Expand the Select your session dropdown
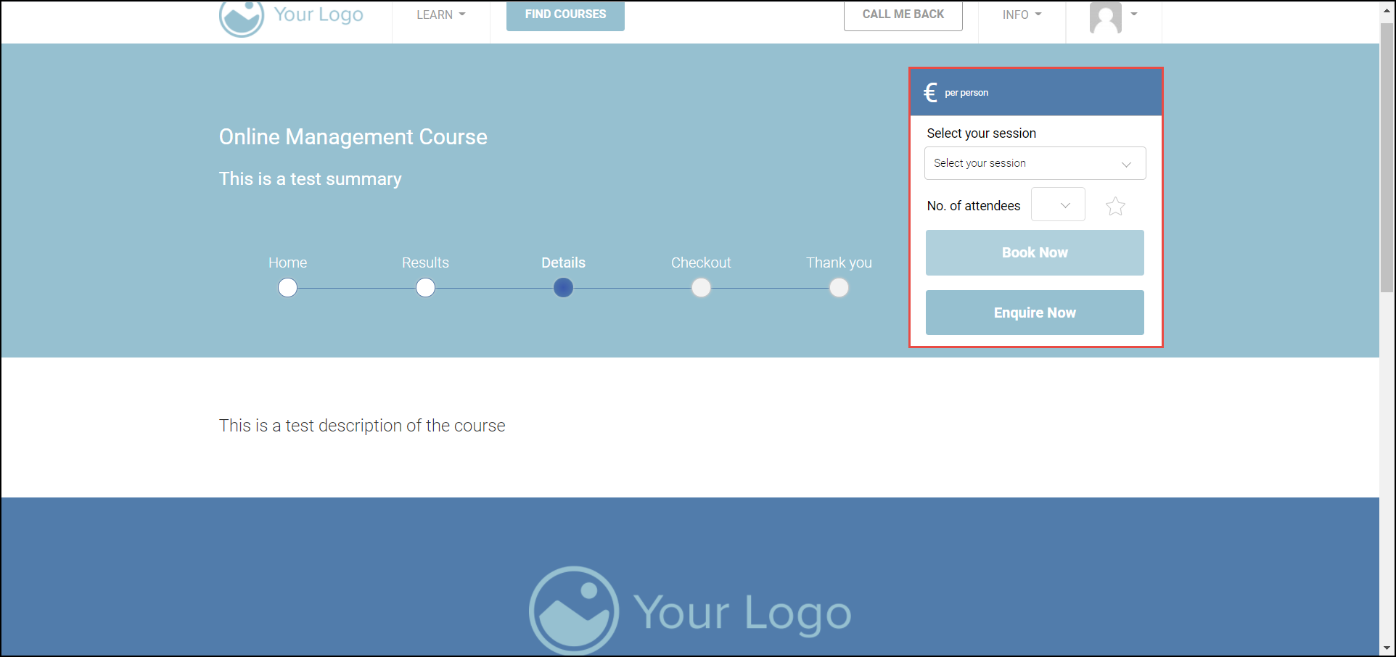The height and width of the screenshot is (657, 1396). coord(1035,164)
